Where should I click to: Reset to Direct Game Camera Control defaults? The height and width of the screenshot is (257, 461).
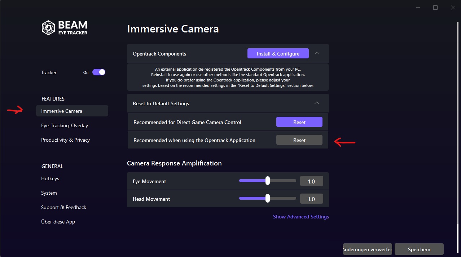tap(299, 122)
